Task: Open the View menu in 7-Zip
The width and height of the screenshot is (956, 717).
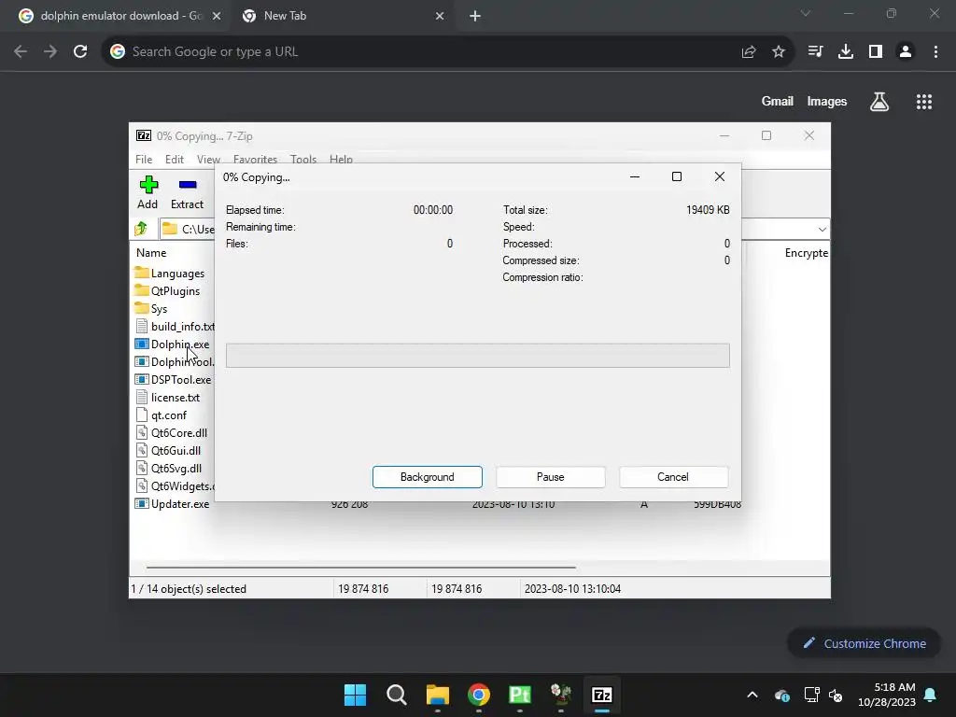Action: (208, 159)
